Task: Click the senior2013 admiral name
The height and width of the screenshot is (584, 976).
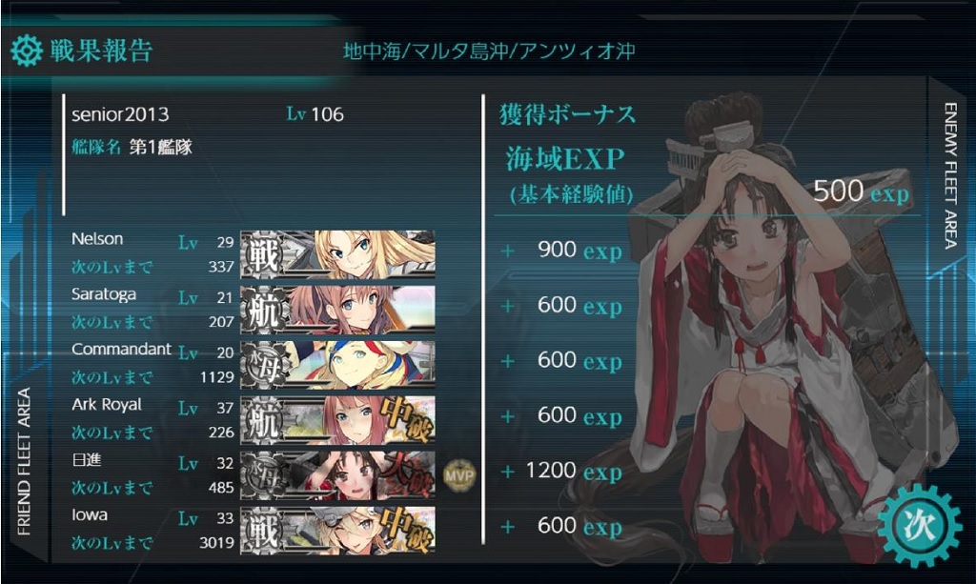Action: point(120,114)
